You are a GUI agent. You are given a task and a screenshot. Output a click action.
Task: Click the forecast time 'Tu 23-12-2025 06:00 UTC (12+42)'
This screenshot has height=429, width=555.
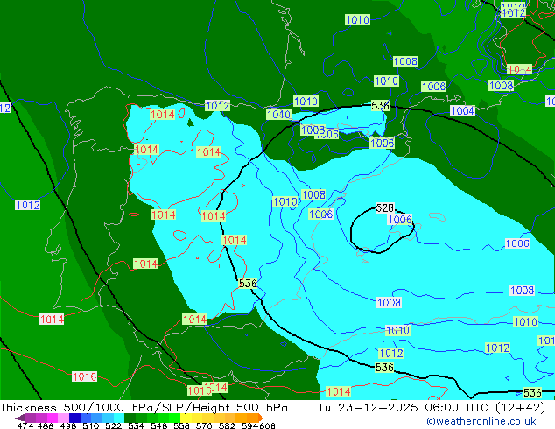pos(432,408)
